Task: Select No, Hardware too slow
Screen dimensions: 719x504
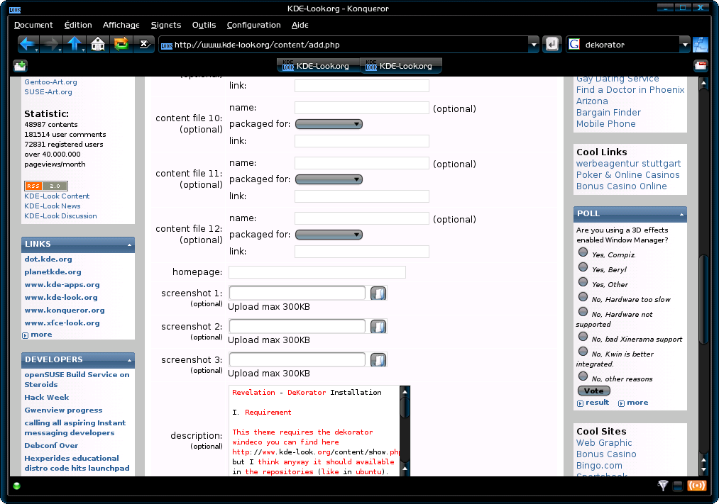Action: (583, 296)
